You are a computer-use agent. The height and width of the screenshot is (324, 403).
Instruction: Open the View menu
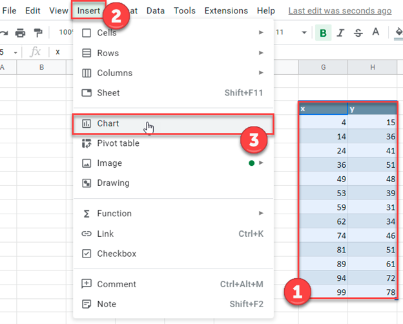[x=59, y=11]
